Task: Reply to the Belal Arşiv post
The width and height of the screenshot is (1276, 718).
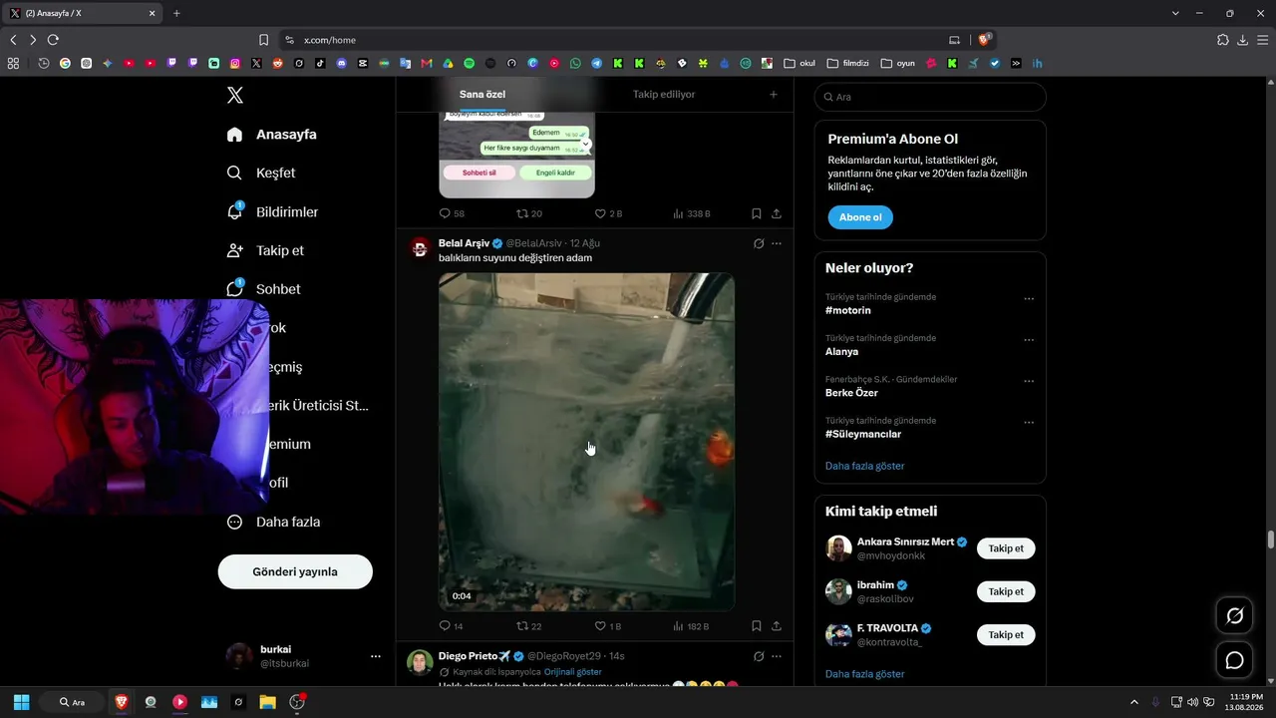Action: click(451, 626)
